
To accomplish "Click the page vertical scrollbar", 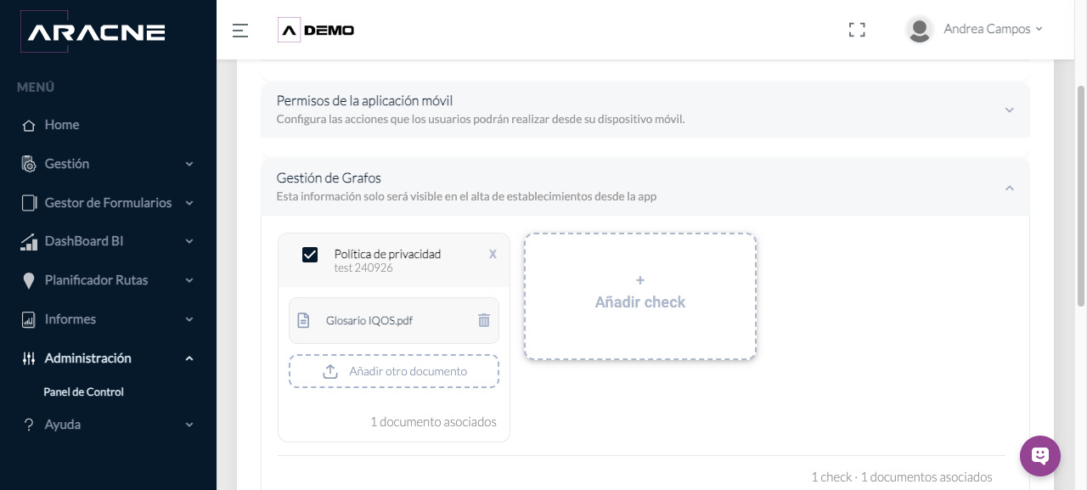I will (1081, 195).
